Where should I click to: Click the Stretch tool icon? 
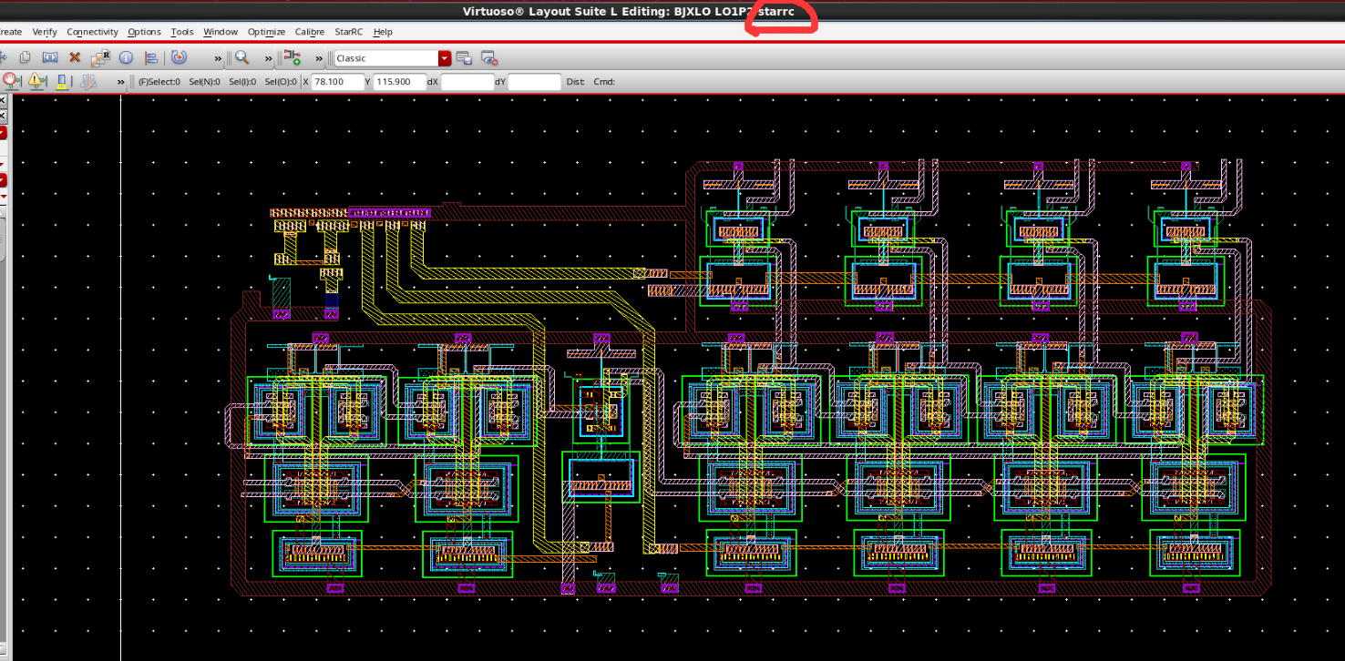tap(50, 57)
